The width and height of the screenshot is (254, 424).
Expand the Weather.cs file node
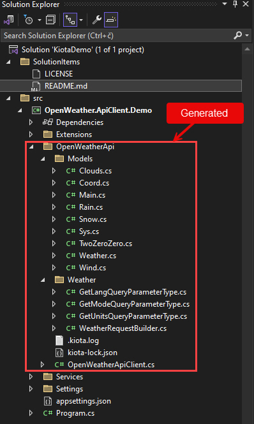(x=54, y=256)
